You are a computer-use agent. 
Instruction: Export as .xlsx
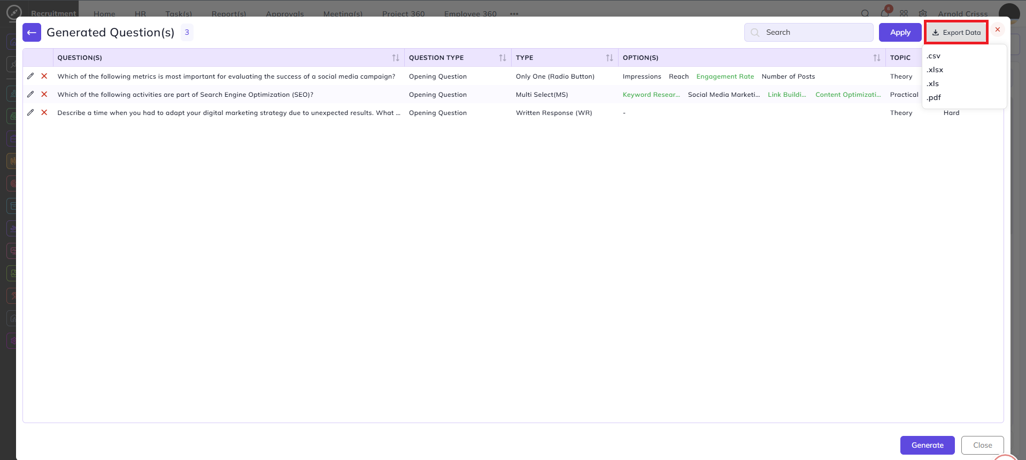(x=935, y=70)
